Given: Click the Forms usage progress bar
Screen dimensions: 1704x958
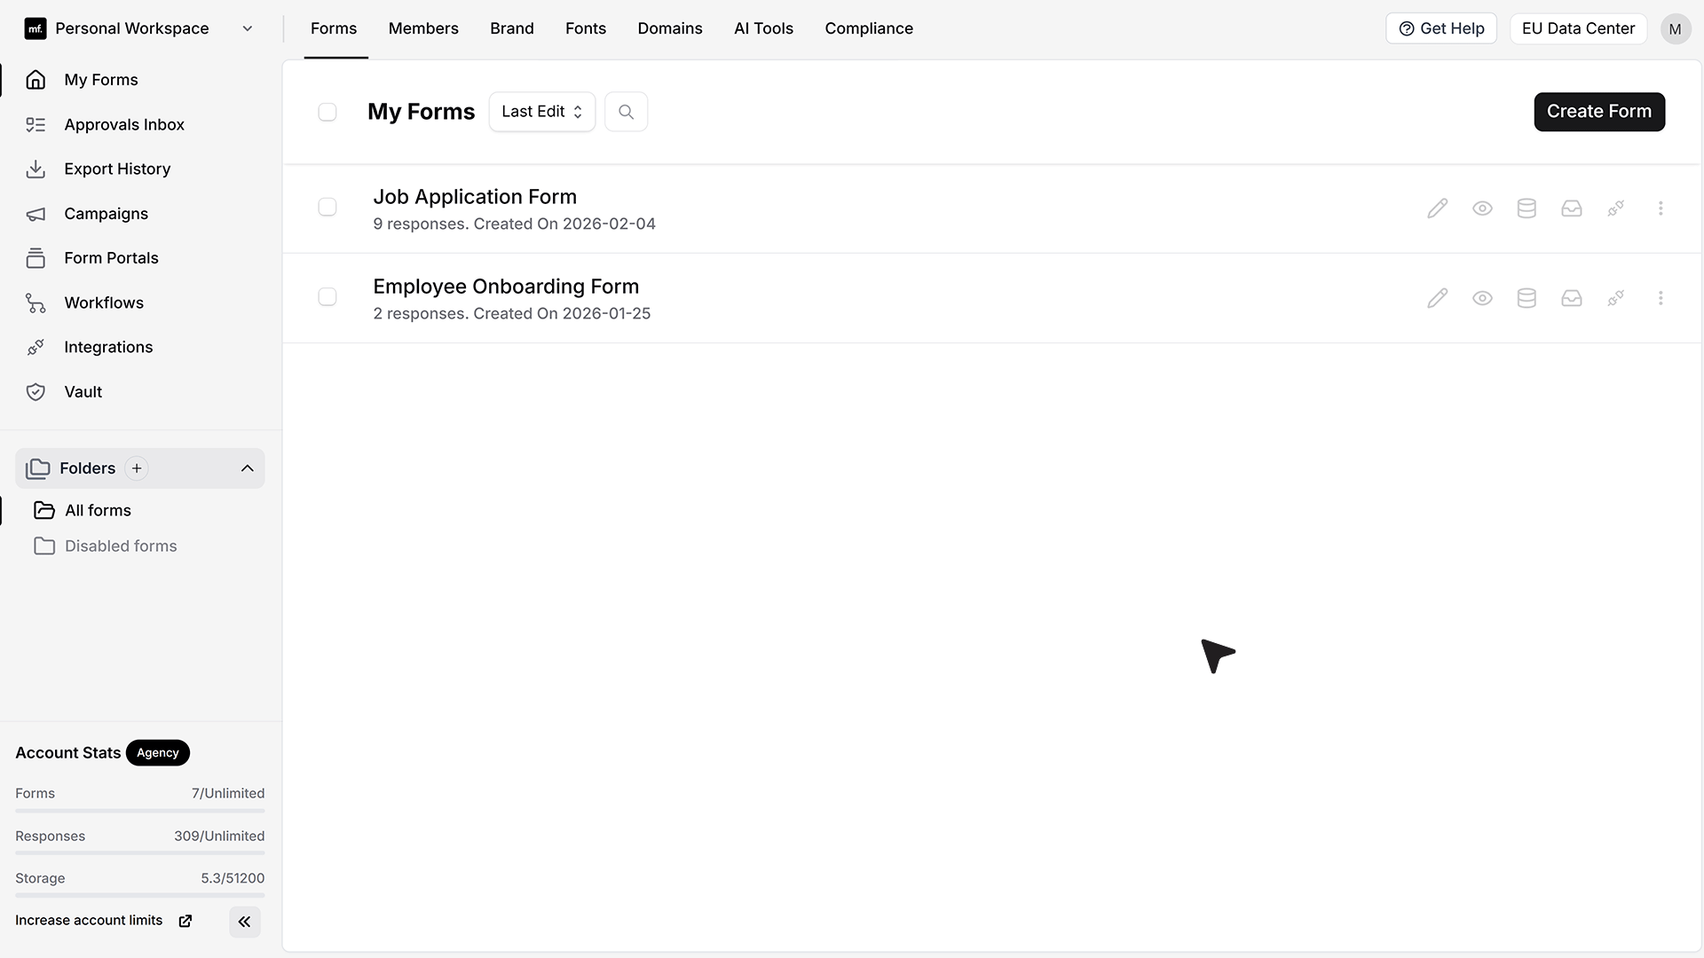Looking at the screenshot, I should point(140,811).
